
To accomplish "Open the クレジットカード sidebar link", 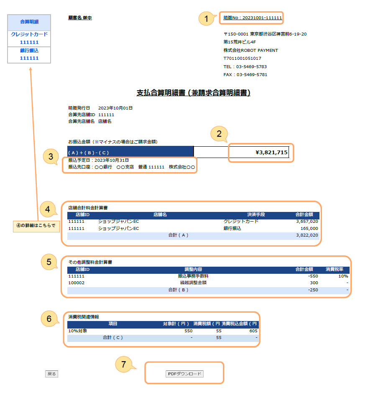I will 29,34.
